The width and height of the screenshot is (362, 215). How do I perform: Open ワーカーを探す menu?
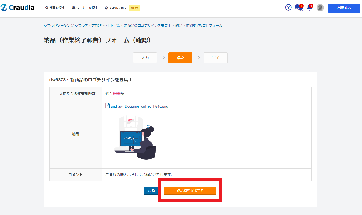click(85, 8)
